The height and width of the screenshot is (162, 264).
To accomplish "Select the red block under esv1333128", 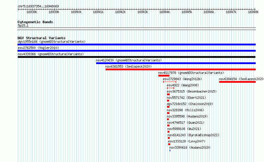I will 169,144.
